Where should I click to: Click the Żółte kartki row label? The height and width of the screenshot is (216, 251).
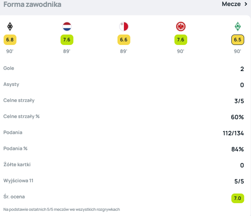16,165
